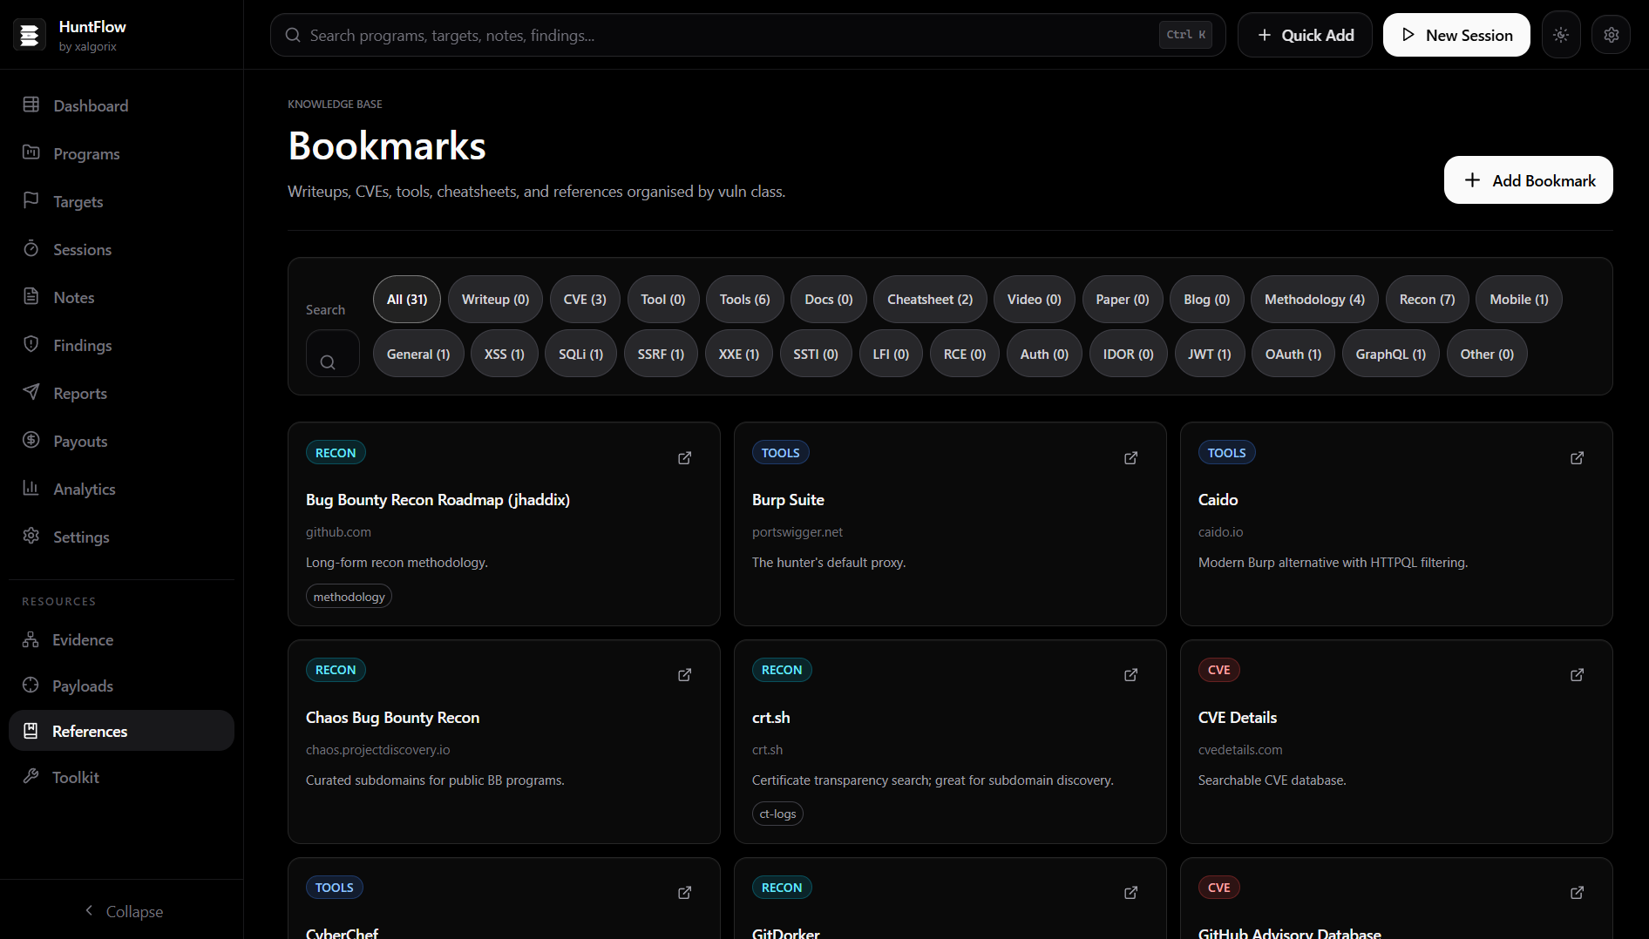Select the All (31) filter chip
Screen dimensions: 1649x939
[407, 300]
